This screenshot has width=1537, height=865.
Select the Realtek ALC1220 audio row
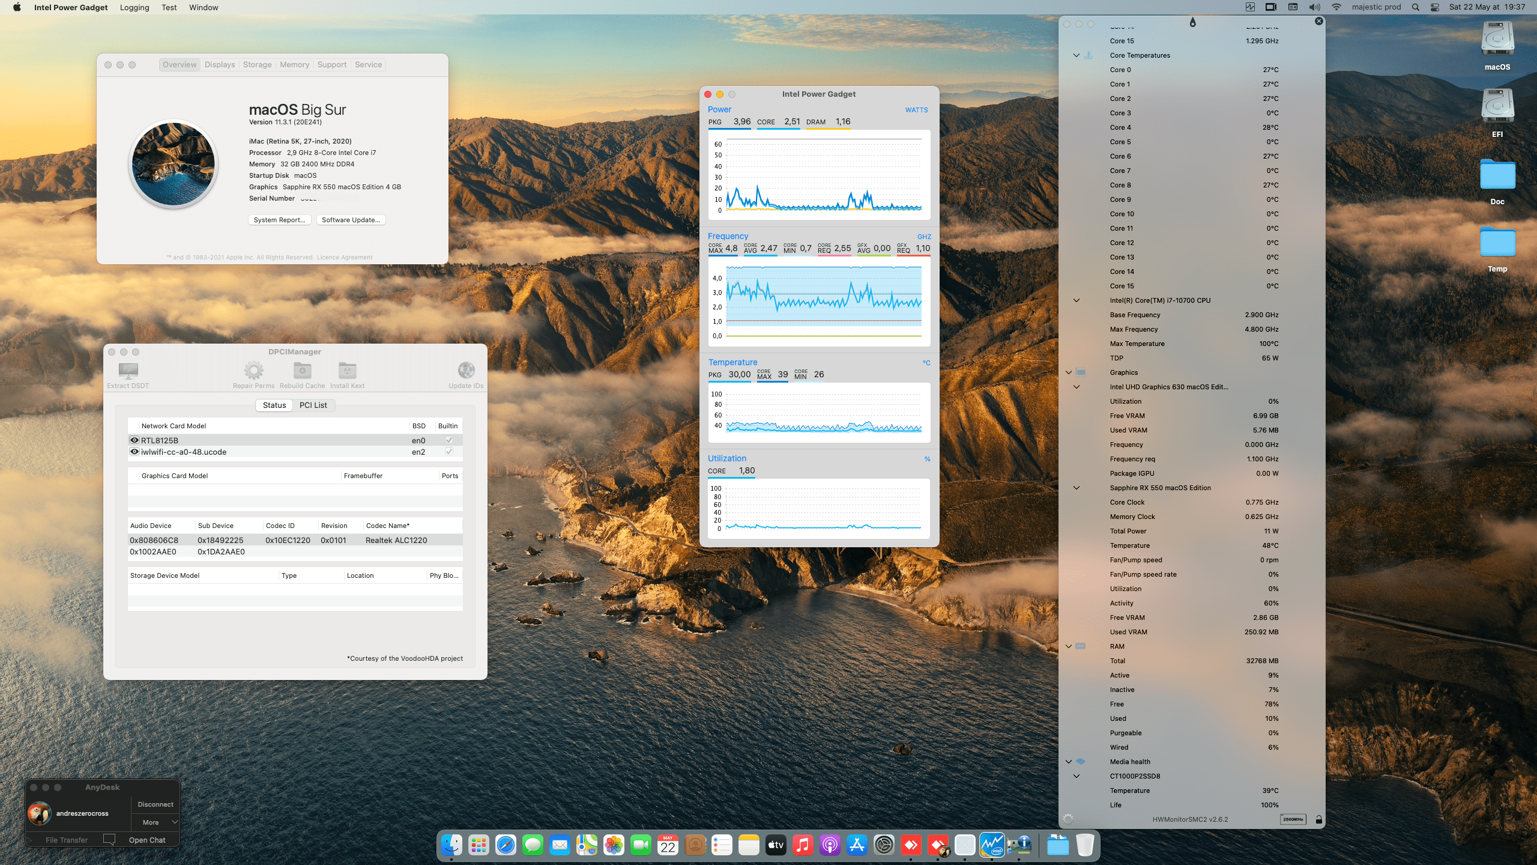coord(295,540)
